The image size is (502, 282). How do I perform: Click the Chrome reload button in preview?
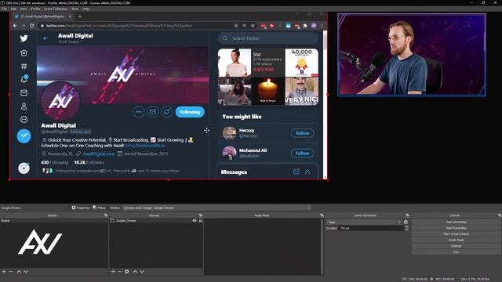31,26
